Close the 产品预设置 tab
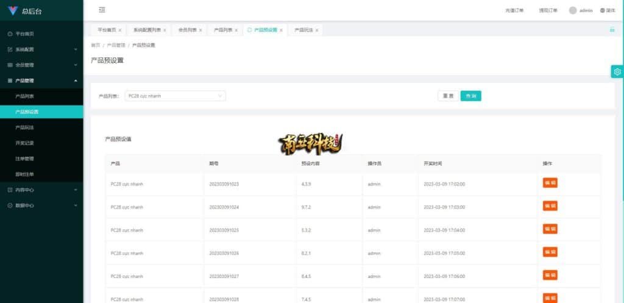This screenshot has height=303, width=624. pyautogui.click(x=281, y=30)
